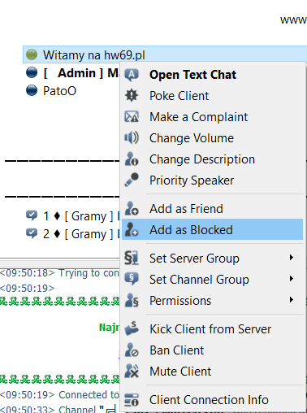Click the Poke Client bug icon
This screenshot has height=413, width=307.
point(132,96)
